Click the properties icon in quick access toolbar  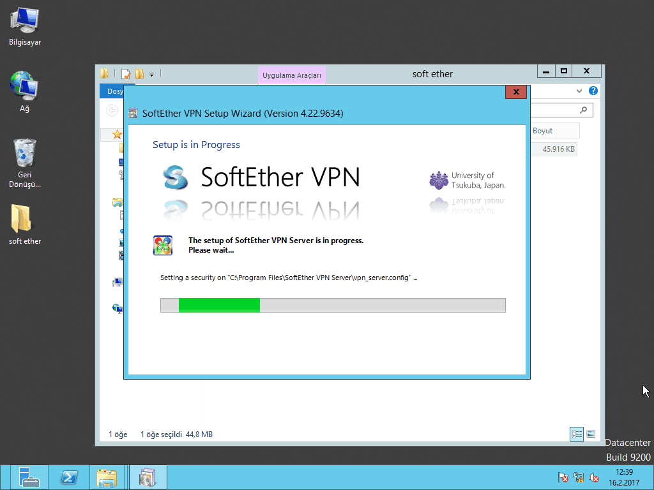[x=126, y=74]
